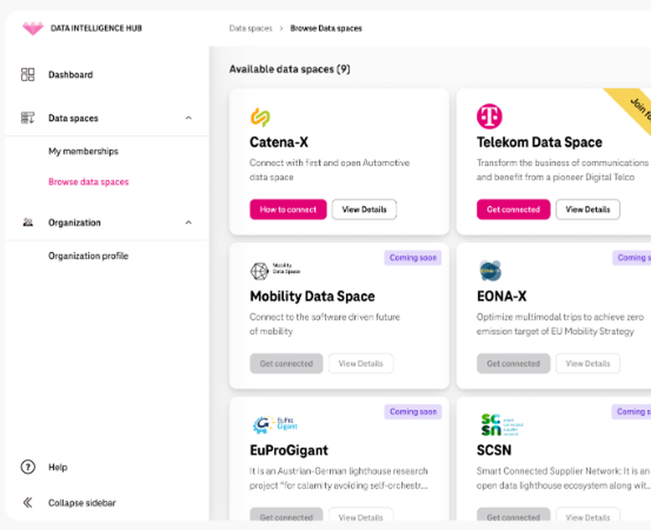651x530 pixels.
Task: Click the SCSN description text
Action: click(563, 478)
